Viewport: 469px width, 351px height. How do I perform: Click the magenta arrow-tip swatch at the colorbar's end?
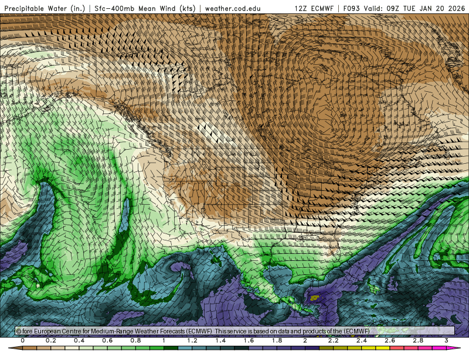coord(453,348)
